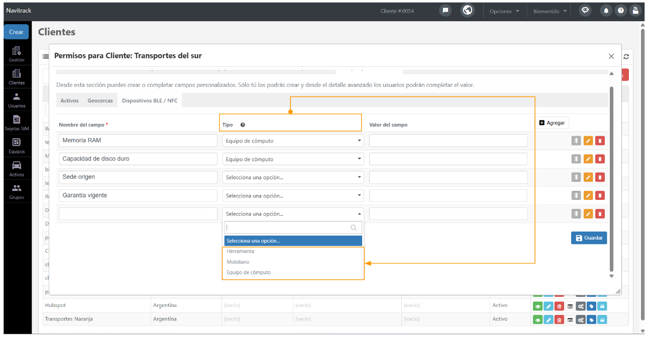
Task: Choose Equipo de cómputo in dropdown list
Action: [293, 272]
